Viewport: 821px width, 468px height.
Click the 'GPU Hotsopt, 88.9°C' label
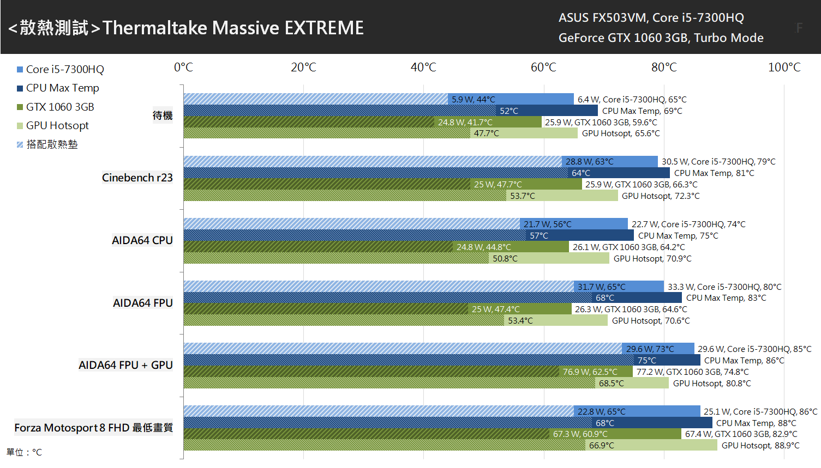click(760, 445)
